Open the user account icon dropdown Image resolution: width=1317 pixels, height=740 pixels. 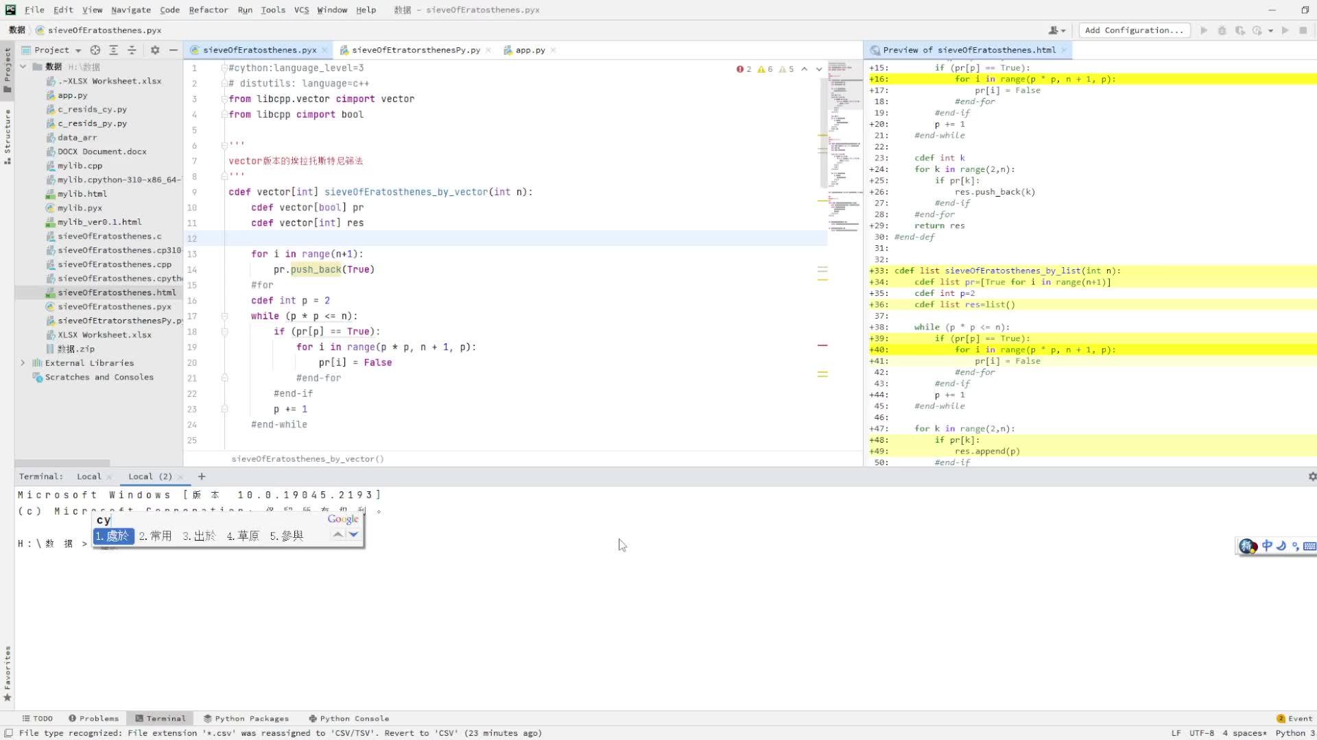1056,30
